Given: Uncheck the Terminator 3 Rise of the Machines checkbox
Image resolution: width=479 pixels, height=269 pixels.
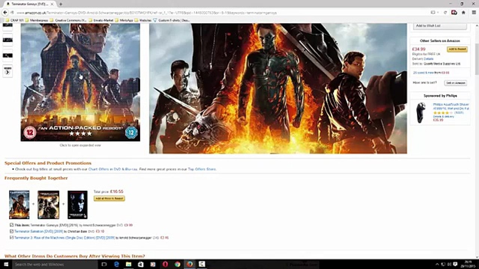Looking at the screenshot, I should coord(12,237).
